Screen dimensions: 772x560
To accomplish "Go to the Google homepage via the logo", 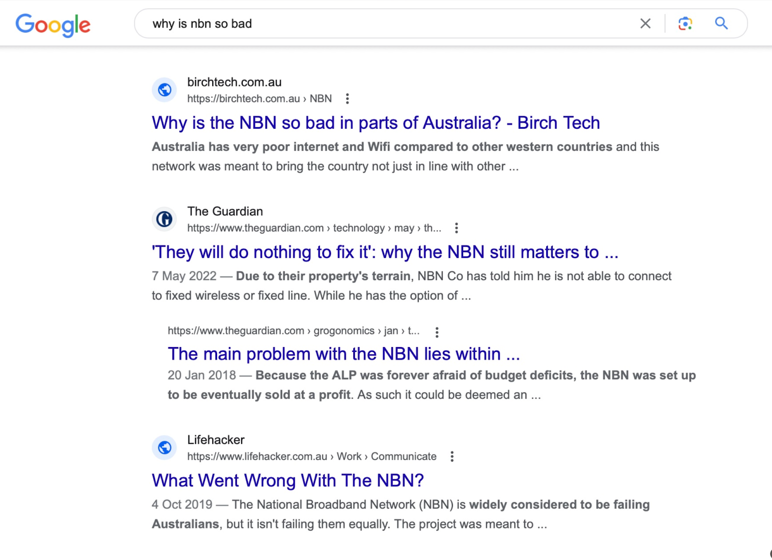I will tap(53, 25).
